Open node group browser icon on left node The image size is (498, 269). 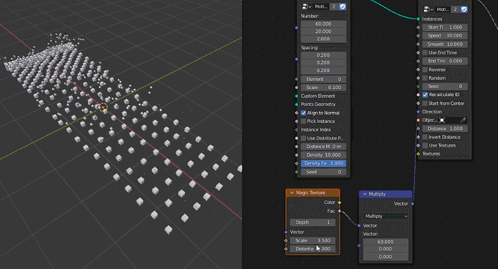coord(306,6)
